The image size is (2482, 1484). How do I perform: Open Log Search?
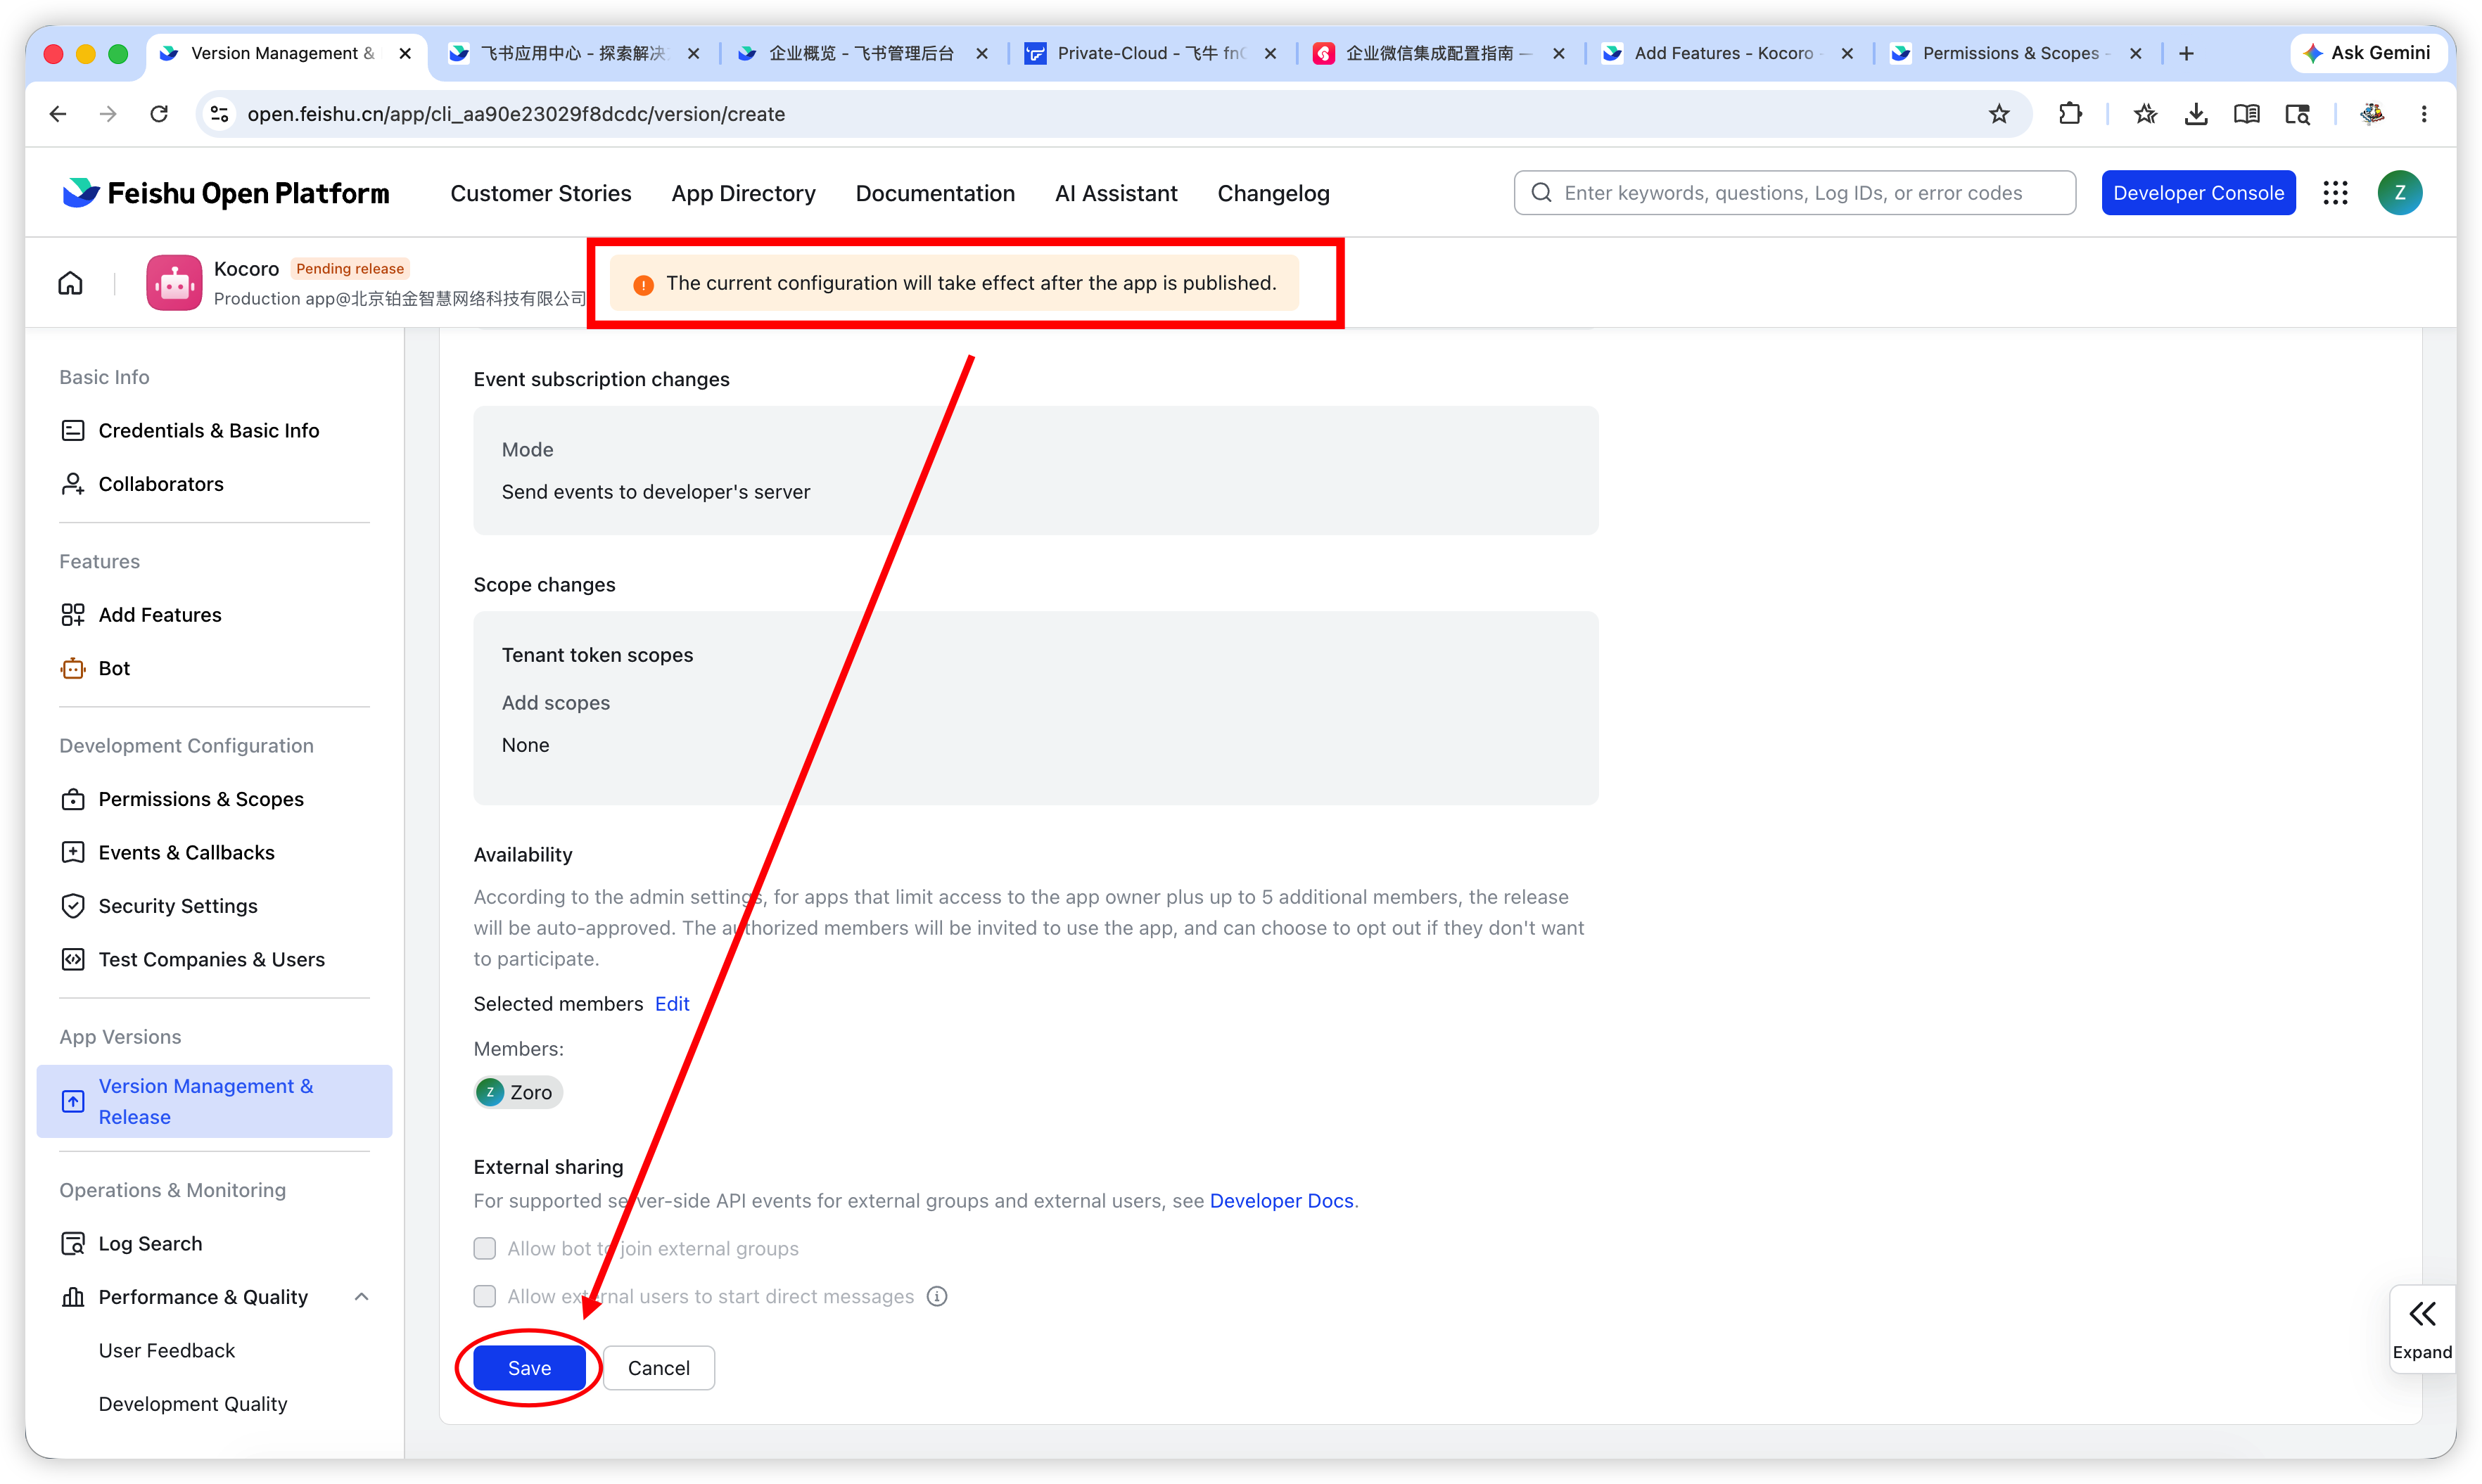point(150,1243)
